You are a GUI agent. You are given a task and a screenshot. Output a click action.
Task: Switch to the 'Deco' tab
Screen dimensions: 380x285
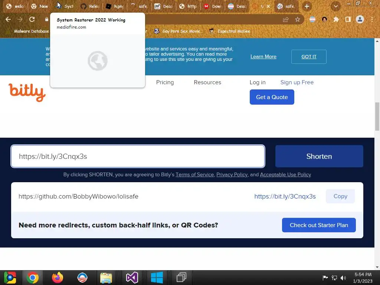[x=164, y=6]
